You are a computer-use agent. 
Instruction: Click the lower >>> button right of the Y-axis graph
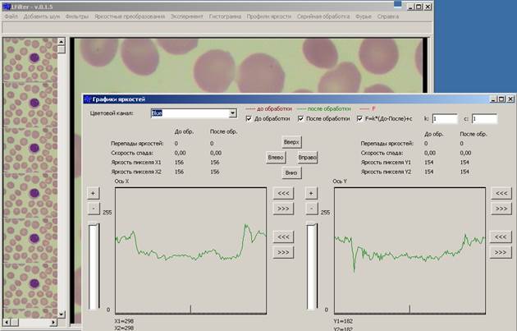(501, 252)
